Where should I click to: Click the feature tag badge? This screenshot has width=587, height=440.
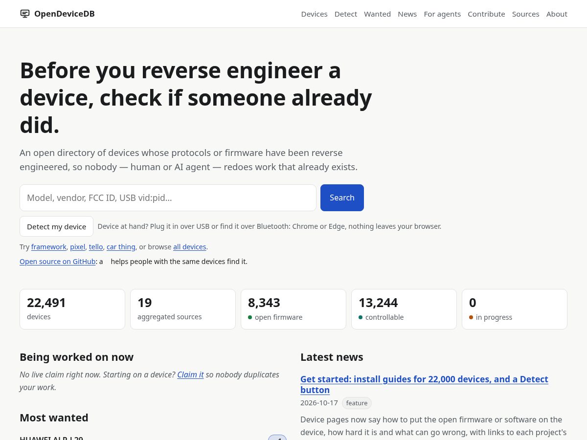pos(357,403)
